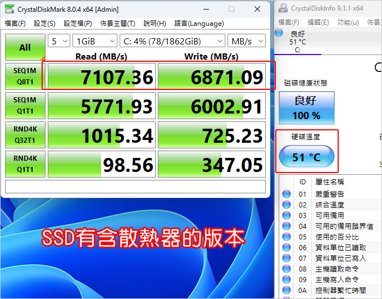Viewport: 382px width, 299px height.
Task: Click the status orb for ID 01 嚴重警告
Action: pyautogui.click(x=286, y=194)
